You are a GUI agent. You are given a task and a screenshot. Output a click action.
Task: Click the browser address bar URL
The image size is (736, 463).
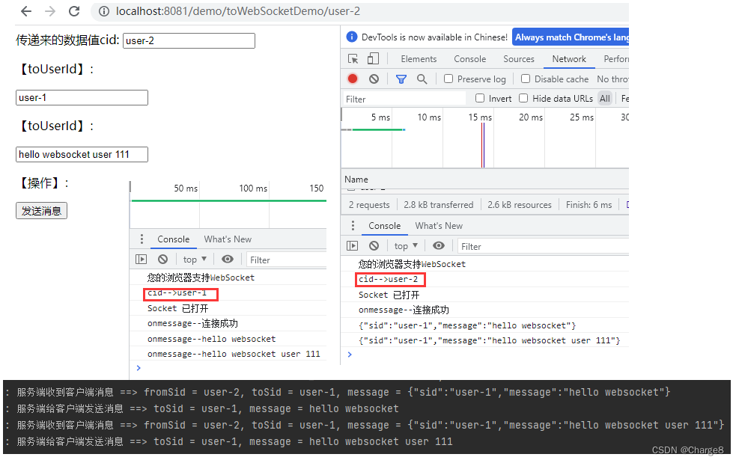(238, 11)
